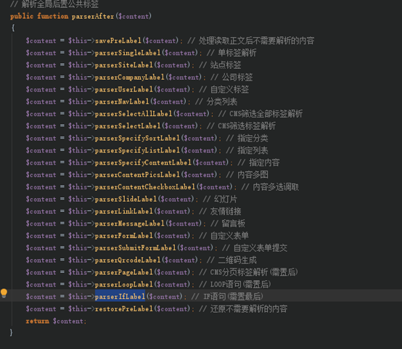Click the parserSelectAllLabel method call
This screenshot has height=349, width=402.
click(134, 114)
